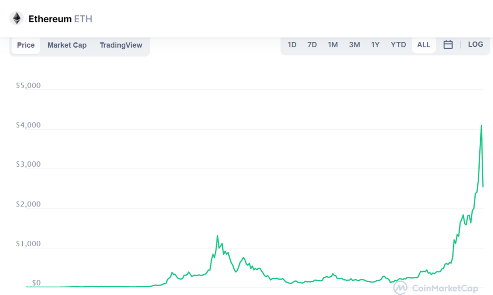Switch to the Price tab
The height and width of the screenshot is (295, 493).
click(x=26, y=45)
